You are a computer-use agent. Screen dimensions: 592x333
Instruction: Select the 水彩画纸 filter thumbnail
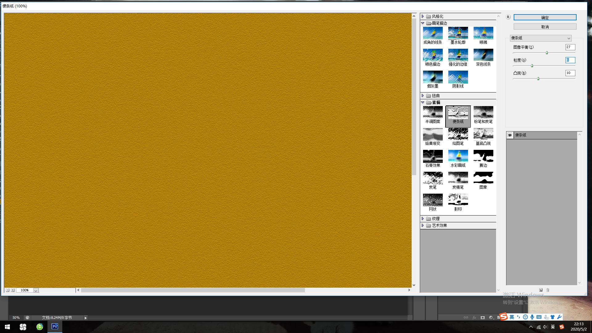(x=458, y=156)
